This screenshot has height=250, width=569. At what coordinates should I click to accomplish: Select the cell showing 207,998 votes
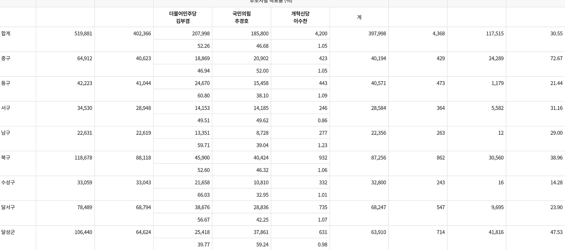(201, 34)
